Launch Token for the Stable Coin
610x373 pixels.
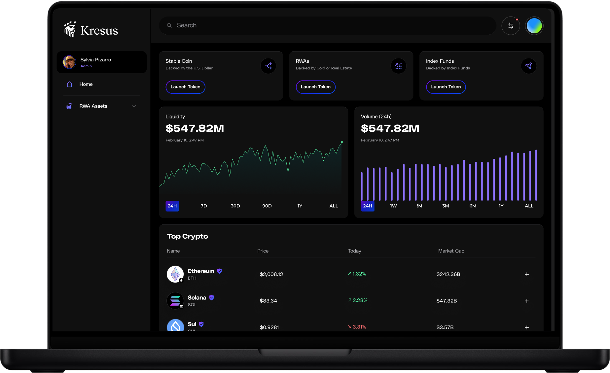pos(185,87)
